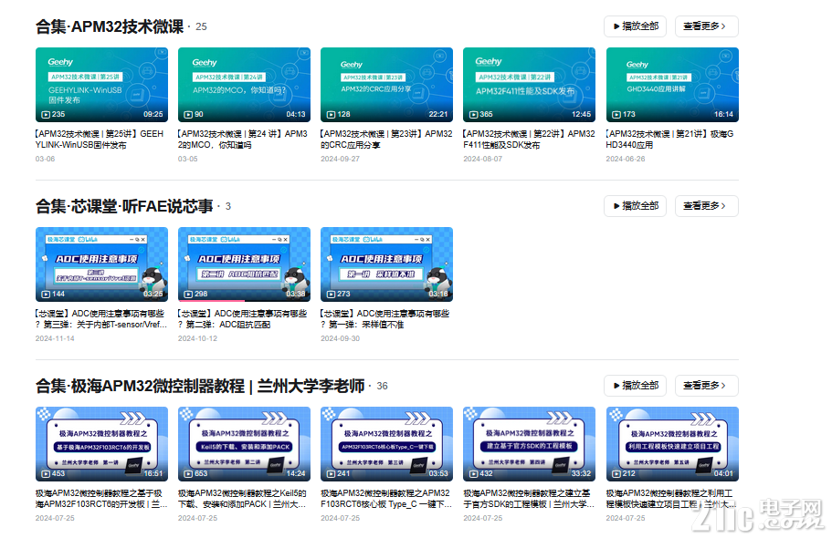The width and height of the screenshot is (832, 538).
Task: Open 利用工程模板快速建立项目工程 tutorial thumbnail
Action: tap(672, 444)
